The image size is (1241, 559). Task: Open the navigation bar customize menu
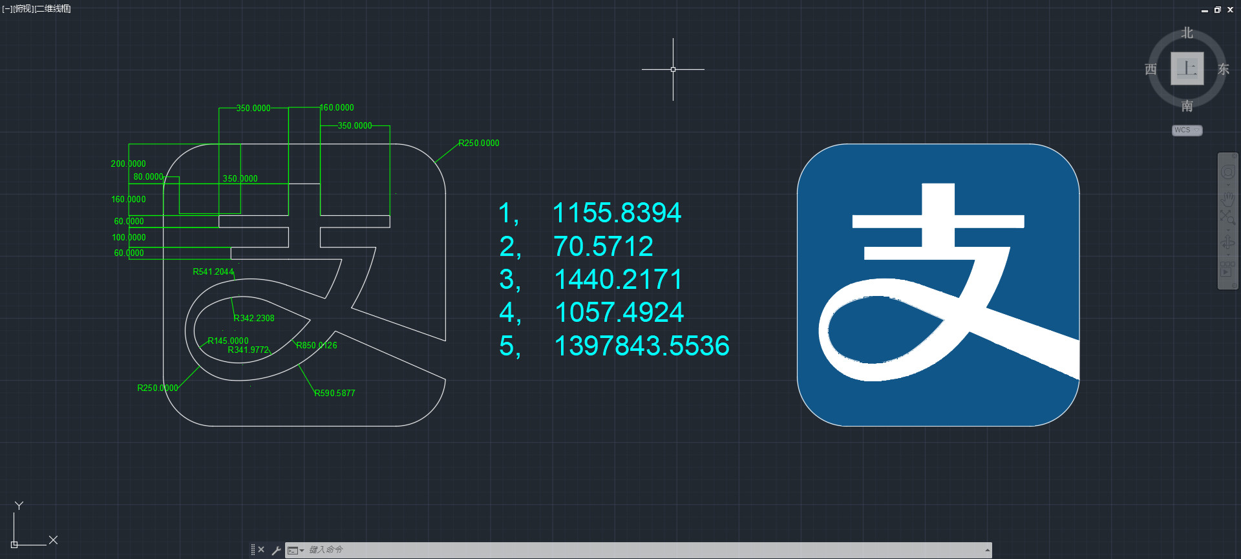pyautogui.click(x=1234, y=285)
